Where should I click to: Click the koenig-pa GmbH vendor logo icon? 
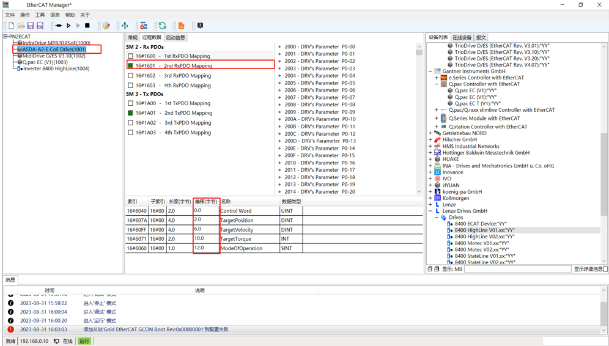tap(437, 192)
